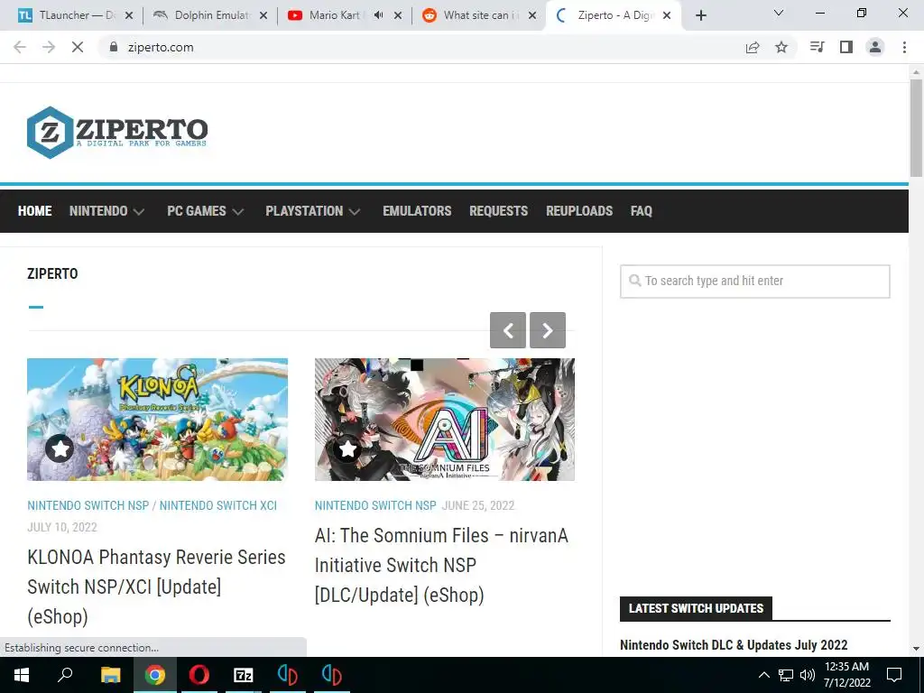Open Windows notification center

pyautogui.click(x=894, y=675)
